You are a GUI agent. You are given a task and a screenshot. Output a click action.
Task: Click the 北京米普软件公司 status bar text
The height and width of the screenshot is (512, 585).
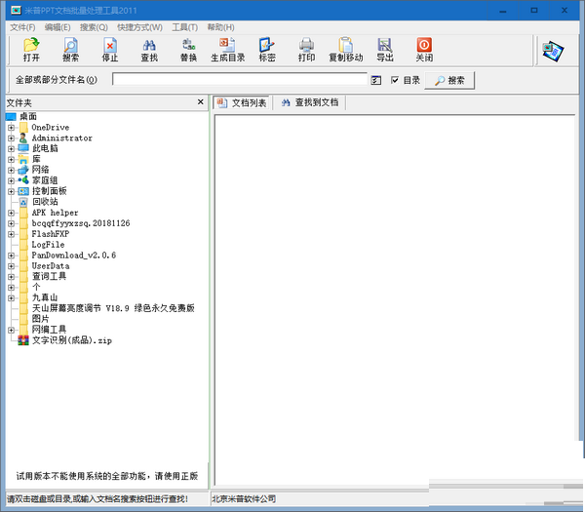pos(244,499)
